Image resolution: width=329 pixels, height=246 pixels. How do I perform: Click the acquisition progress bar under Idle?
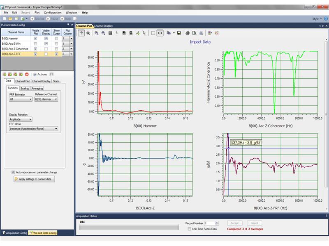coord(129,227)
